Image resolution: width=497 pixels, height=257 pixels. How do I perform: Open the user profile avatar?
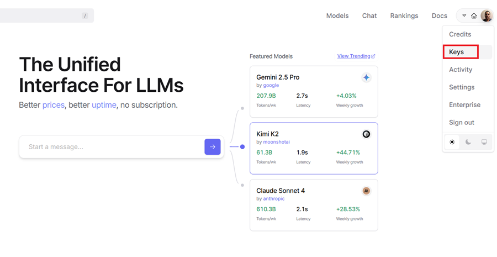486,16
